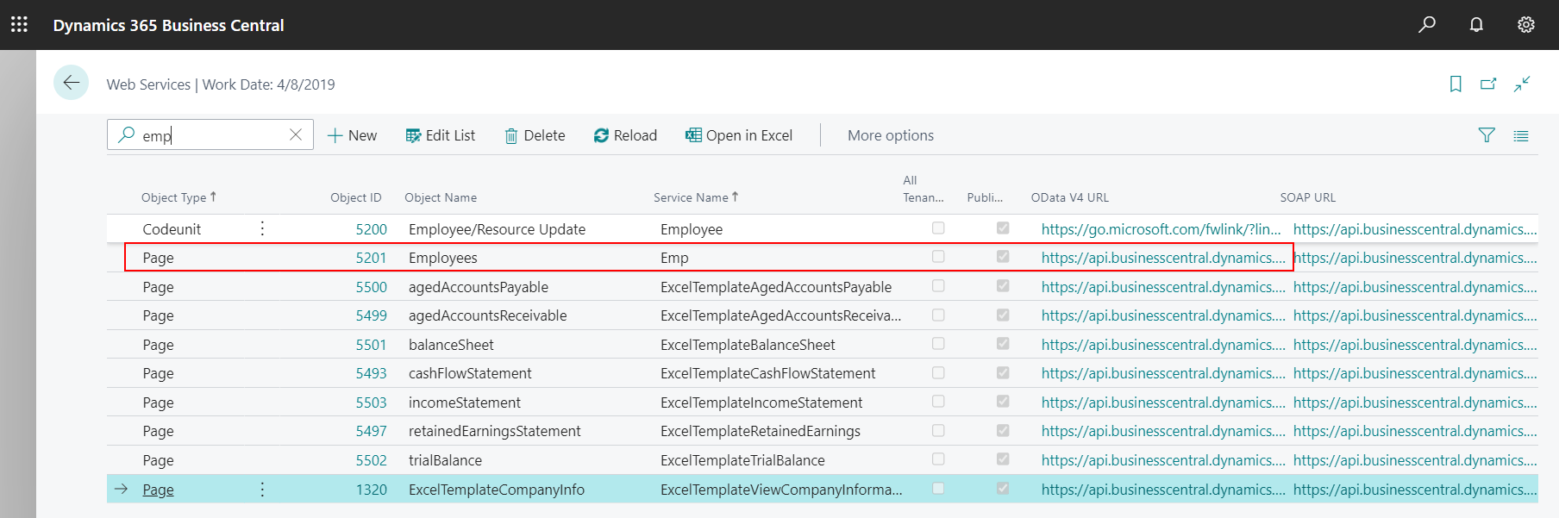1559x518 pixels.
Task: Open the app launcher waffle menu
Action: point(19,25)
